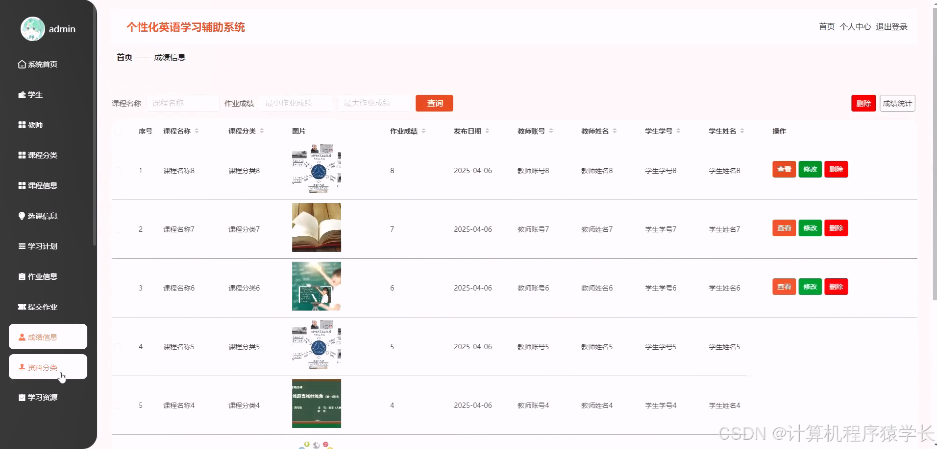Tick the checkbox for row 课程名称8

click(118, 170)
